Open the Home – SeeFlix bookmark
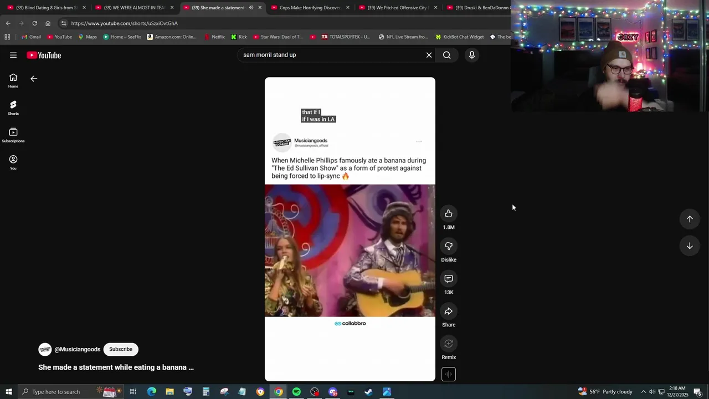Viewport: 709px width, 399px height. (x=122, y=37)
